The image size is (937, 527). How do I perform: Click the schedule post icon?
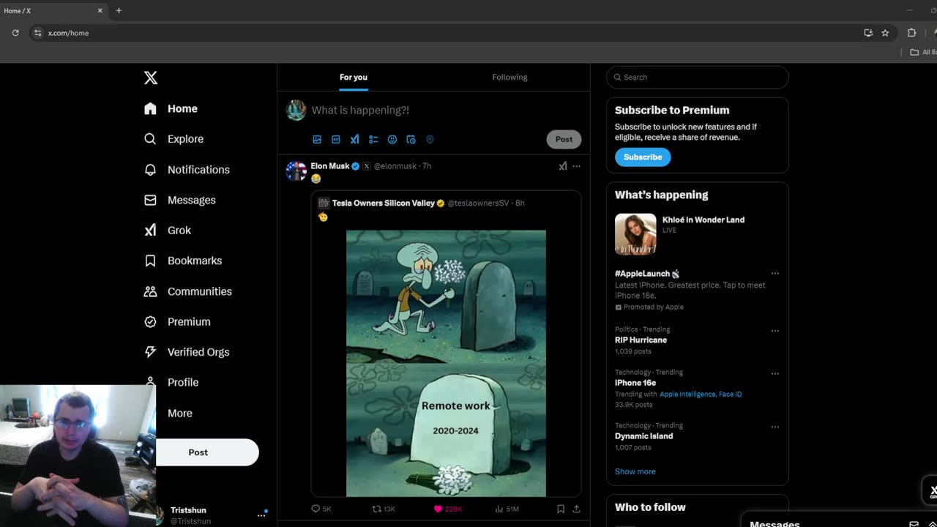point(411,139)
